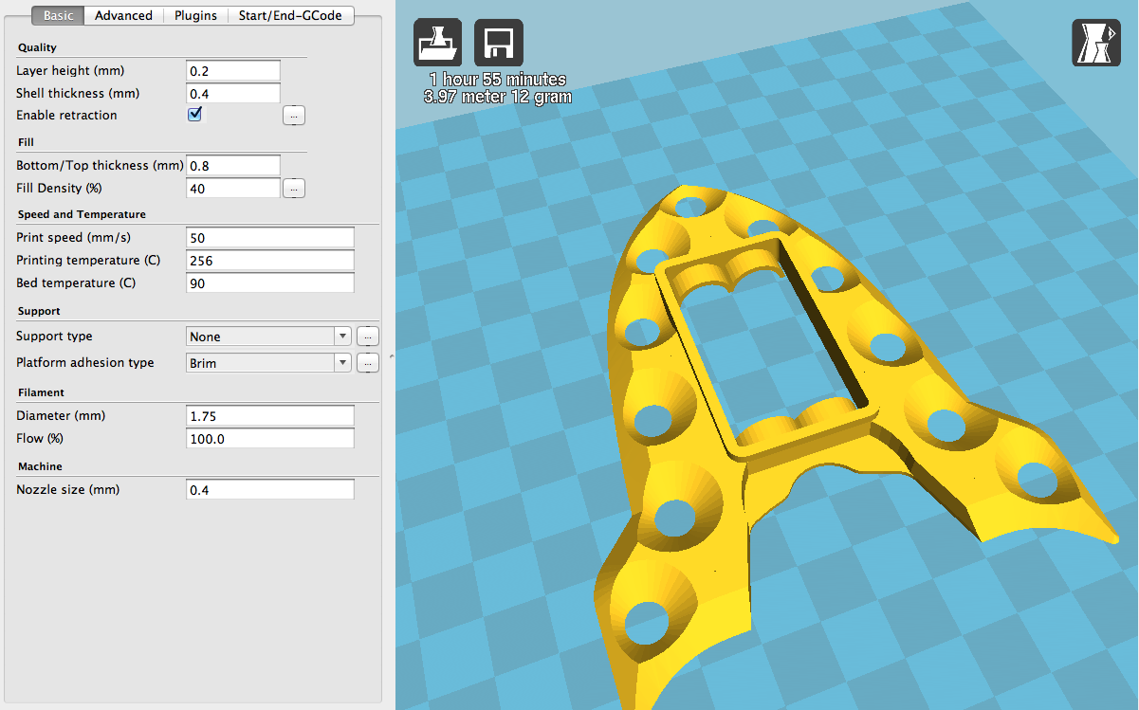The height and width of the screenshot is (710, 1139).
Task: Open retraction settings ellipsis button
Action: point(294,116)
